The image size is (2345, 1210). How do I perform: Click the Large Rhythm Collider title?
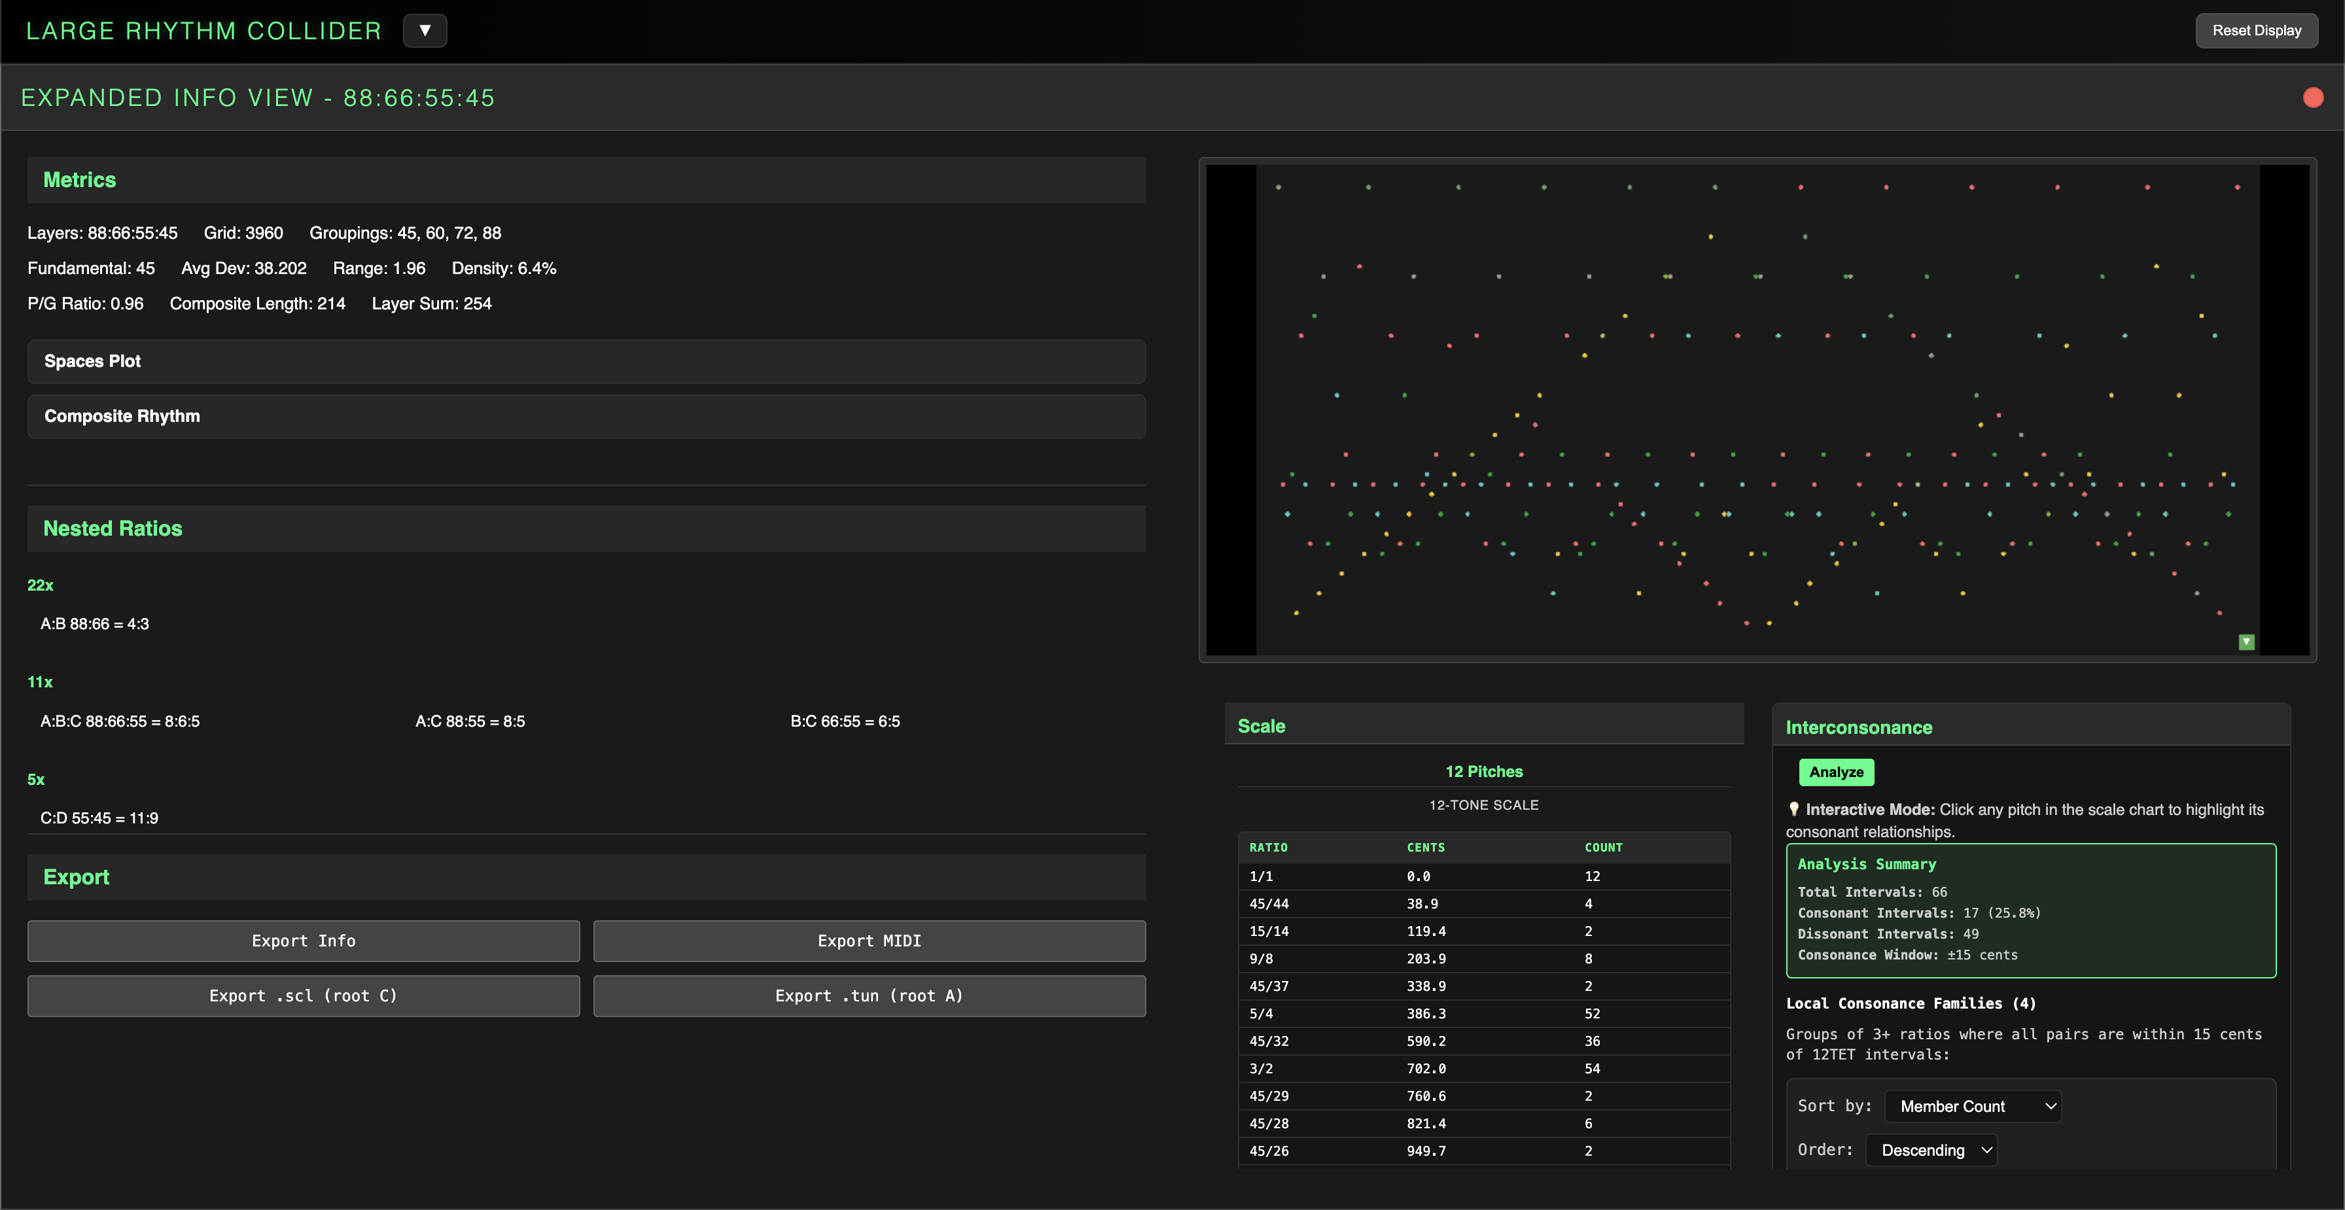[204, 31]
